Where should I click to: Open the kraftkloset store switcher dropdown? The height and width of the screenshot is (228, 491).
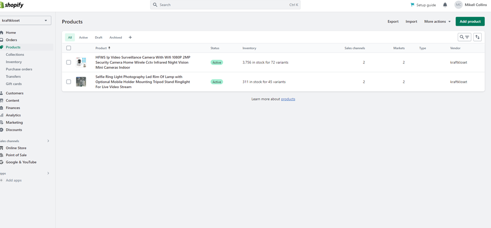click(x=25, y=20)
